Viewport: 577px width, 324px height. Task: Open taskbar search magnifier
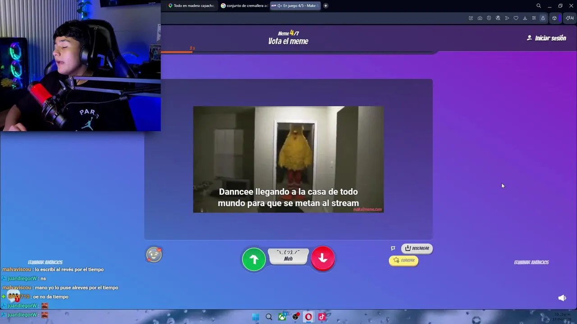click(x=269, y=317)
